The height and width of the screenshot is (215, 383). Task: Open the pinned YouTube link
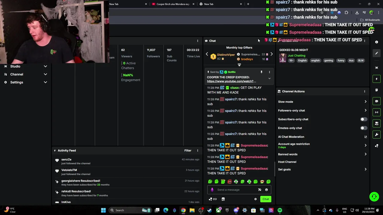232,81
